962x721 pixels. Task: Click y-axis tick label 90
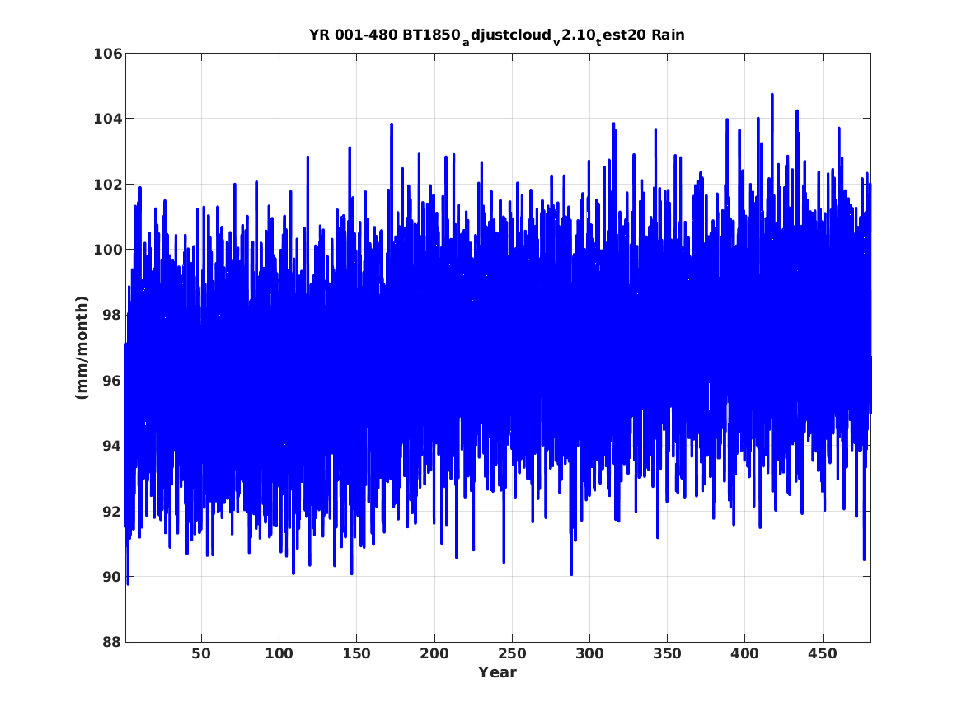click(112, 576)
